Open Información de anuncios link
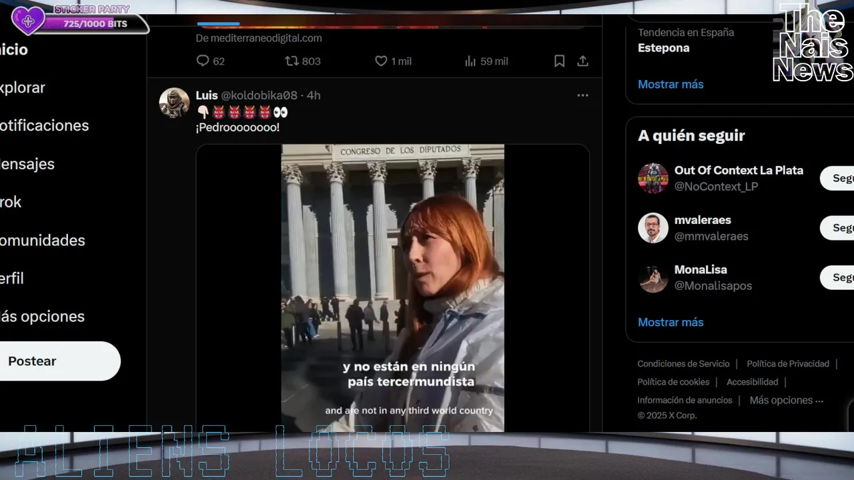The image size is (854, 480). [x=685, y=400]
